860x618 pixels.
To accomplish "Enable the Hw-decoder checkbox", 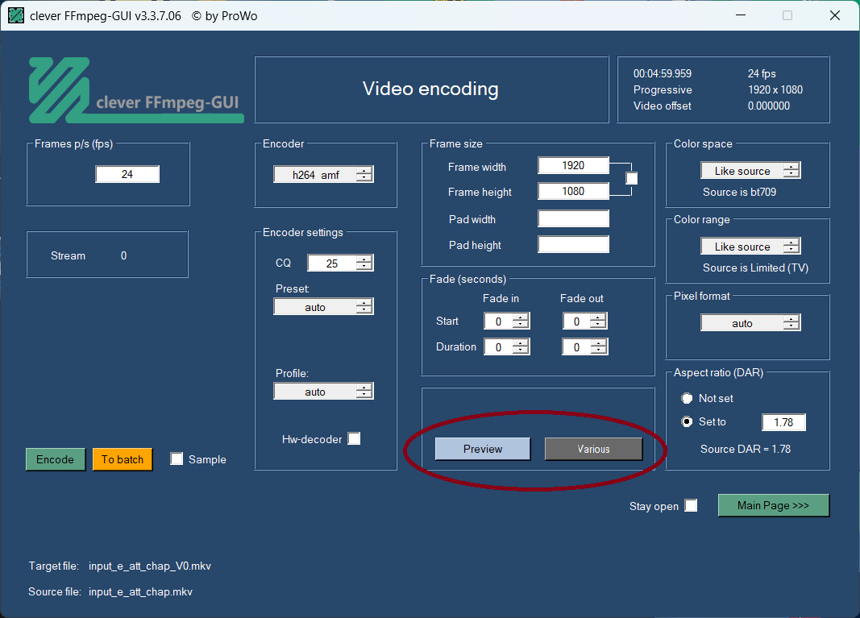I will 355,438.
